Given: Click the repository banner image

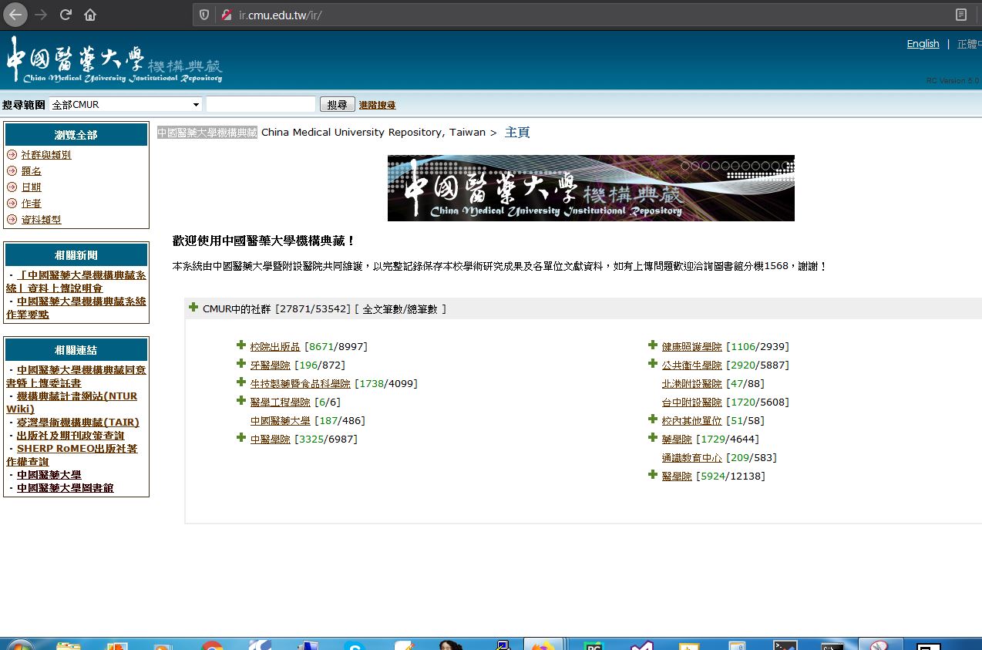Looking at the screenshot, I should [x=590, y=188].
